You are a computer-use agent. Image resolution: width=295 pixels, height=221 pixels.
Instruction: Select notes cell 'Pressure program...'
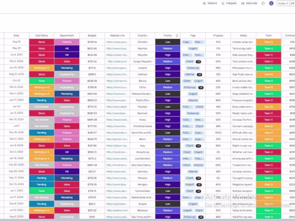tap(243, 100)
